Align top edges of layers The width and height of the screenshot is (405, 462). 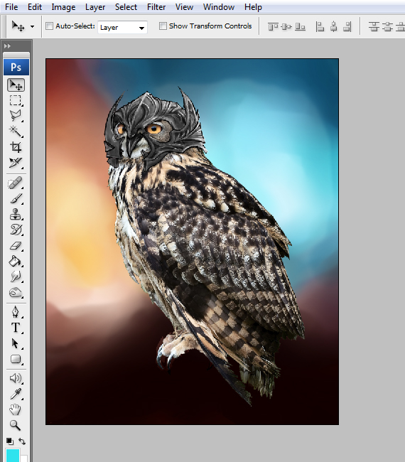[273, 27]
